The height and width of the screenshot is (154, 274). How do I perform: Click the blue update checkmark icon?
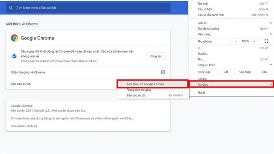[14, 56]
